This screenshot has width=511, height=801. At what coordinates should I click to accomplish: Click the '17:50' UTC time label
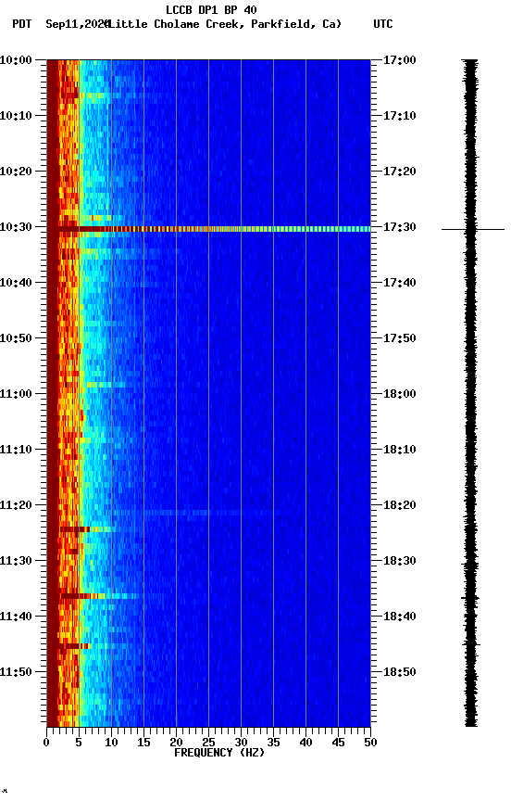tap(400, 338)
